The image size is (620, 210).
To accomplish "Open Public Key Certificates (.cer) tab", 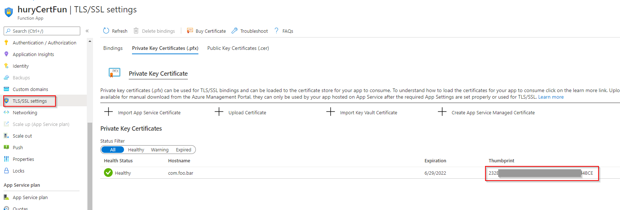I will point(238,48).
